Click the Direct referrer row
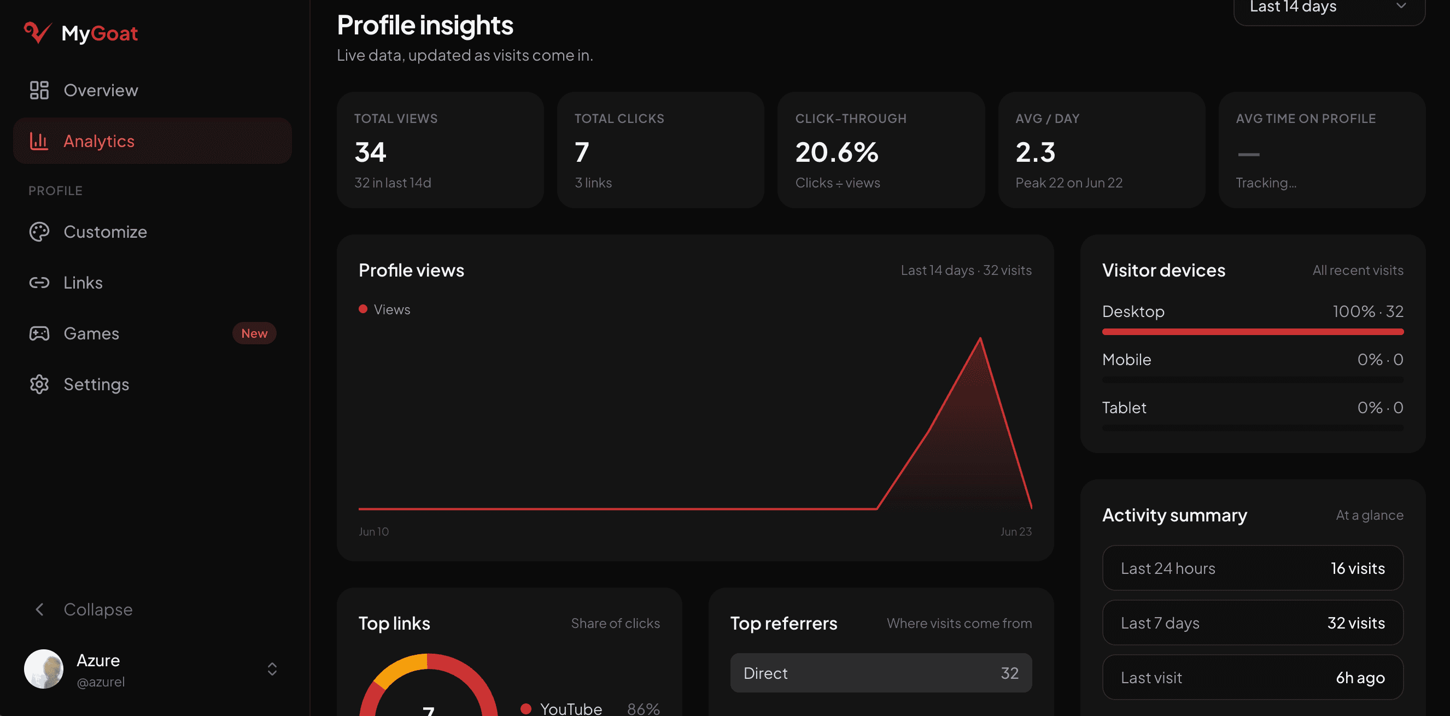This screenshot has width=1450, height=716. click(881, 673)
